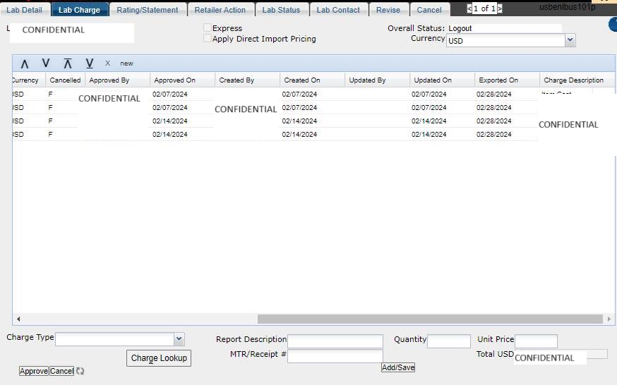
Task: Open the Lab Contact tab
Action: click(338, 10)
